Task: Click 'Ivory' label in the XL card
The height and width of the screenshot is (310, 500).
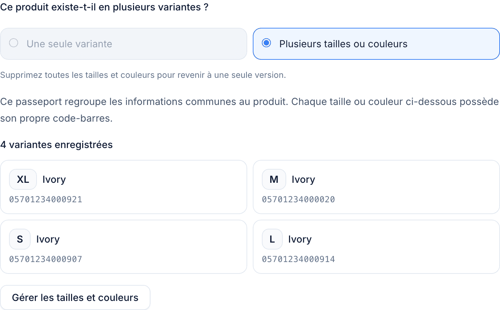Action: click(54, 180)
